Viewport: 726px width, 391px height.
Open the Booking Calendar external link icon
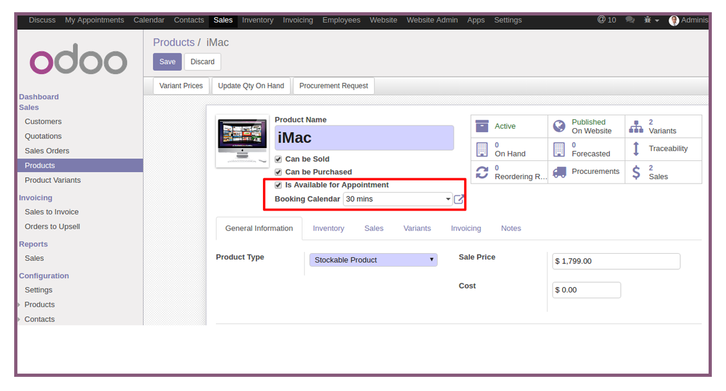[x=459, y=199]
